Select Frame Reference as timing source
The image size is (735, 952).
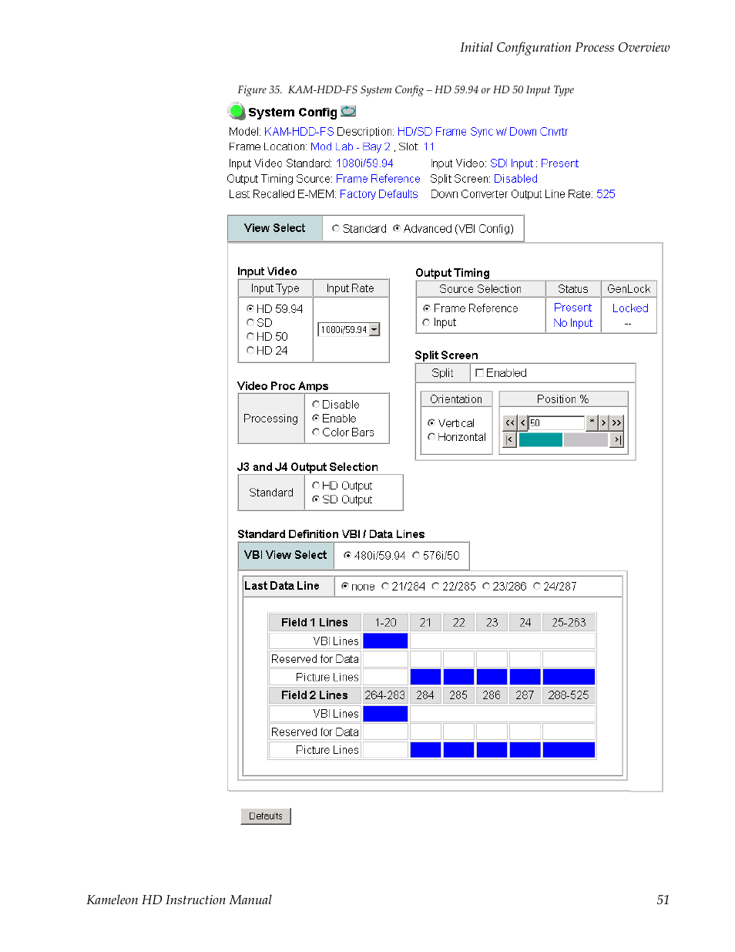tap(426, 308)
